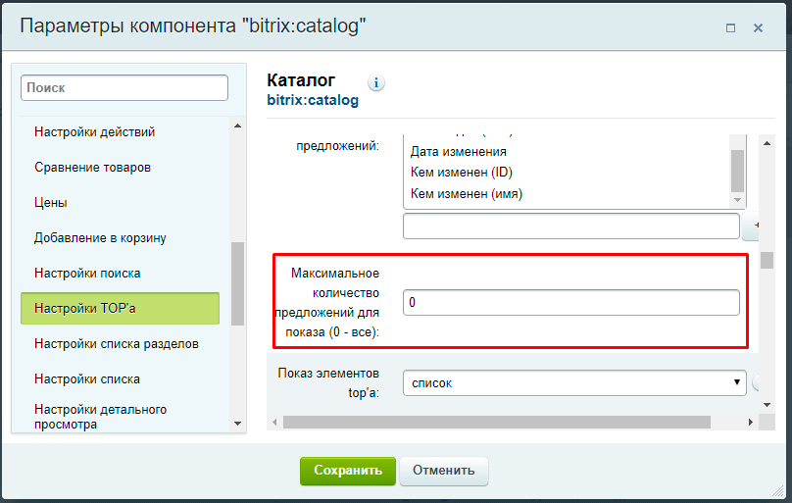Close the bitrix:catalog parameters dialog

tap(758, 28)
